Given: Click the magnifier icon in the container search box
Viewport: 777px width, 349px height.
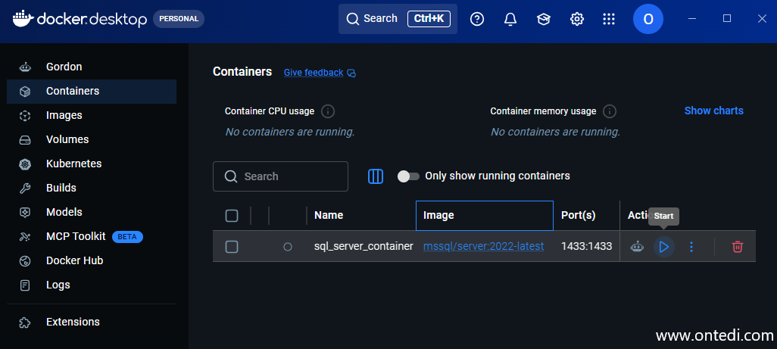Looking at the screenshot, I should point(231,176).
